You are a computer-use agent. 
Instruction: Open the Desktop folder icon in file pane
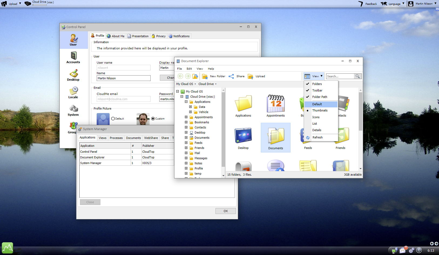pos(243,138)
